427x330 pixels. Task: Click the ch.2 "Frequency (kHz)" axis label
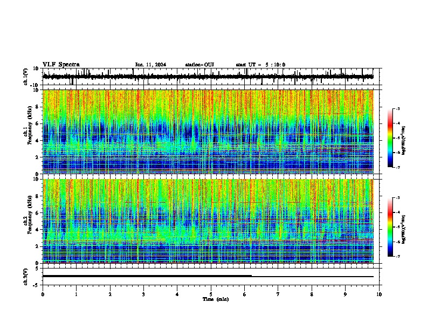30,215
